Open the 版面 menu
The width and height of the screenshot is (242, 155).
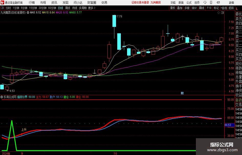(181, 3)
